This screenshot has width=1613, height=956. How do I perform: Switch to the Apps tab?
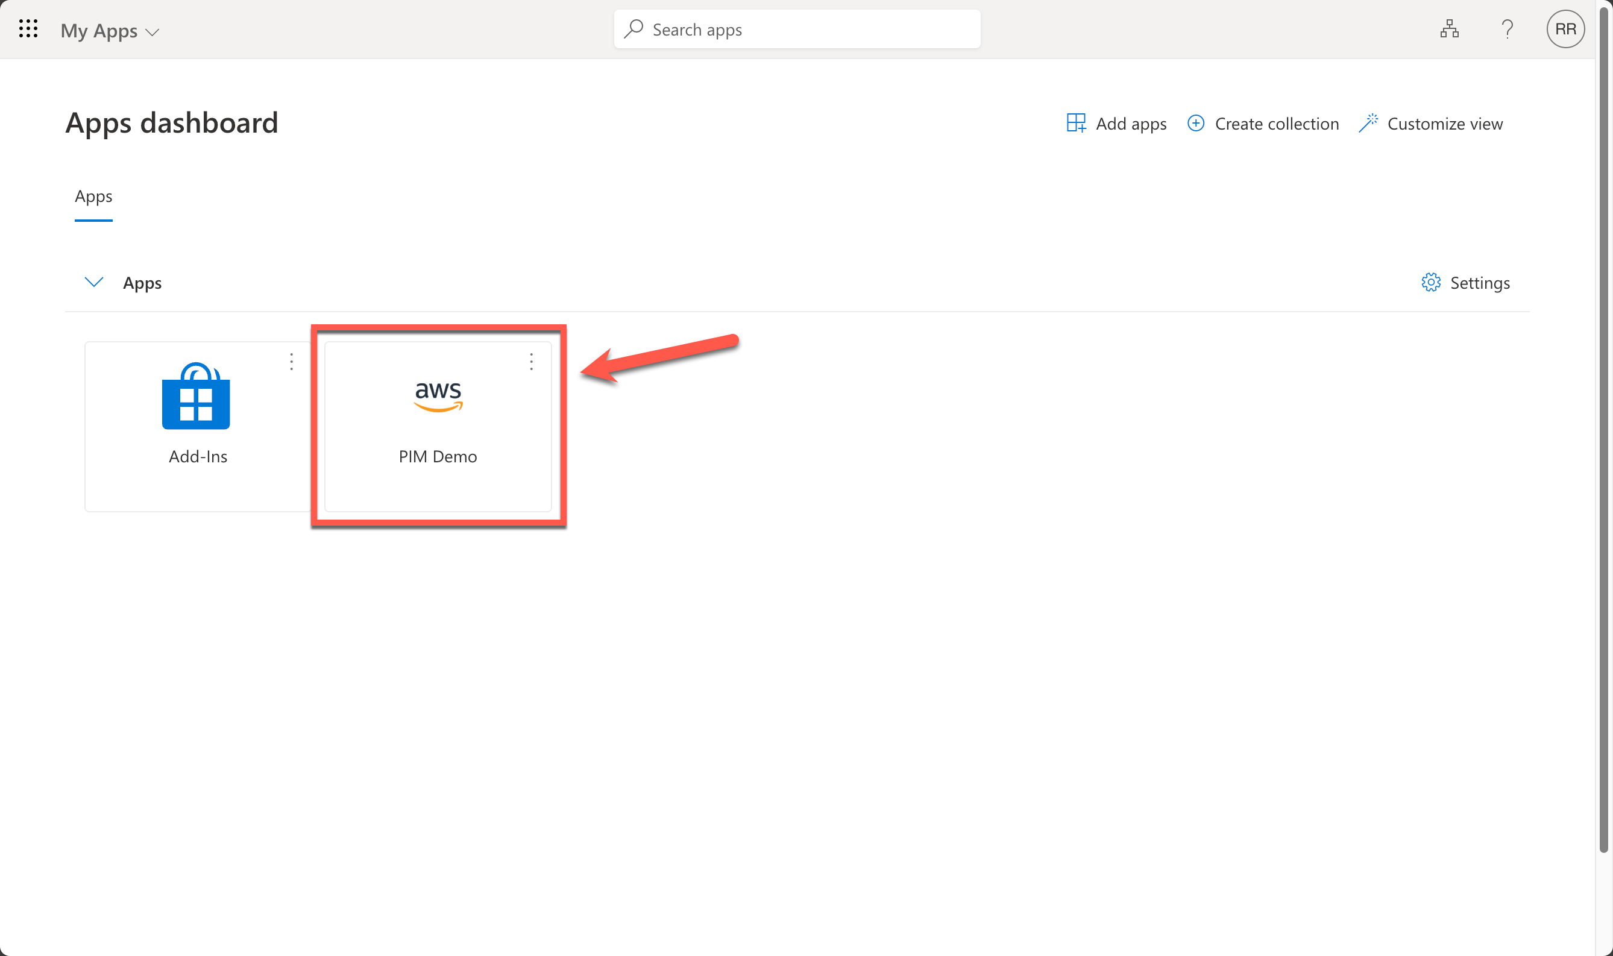[x=93, y=197]
